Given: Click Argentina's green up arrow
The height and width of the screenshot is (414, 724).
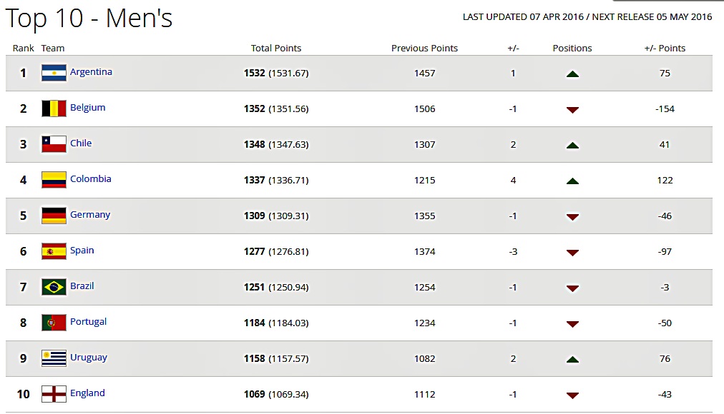Looking at the screenshot, I should tap(572, 74).
